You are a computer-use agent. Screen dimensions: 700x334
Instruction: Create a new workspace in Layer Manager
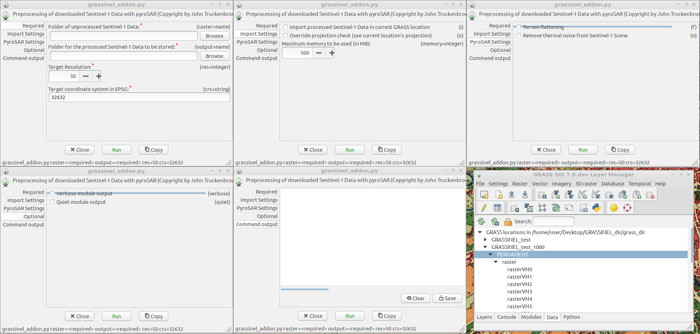(499, 195)
